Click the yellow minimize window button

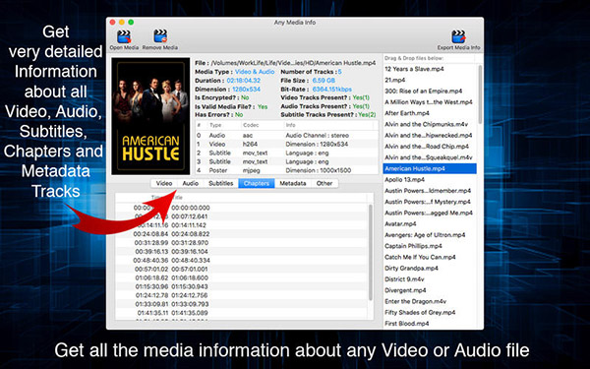coord(122,23)
